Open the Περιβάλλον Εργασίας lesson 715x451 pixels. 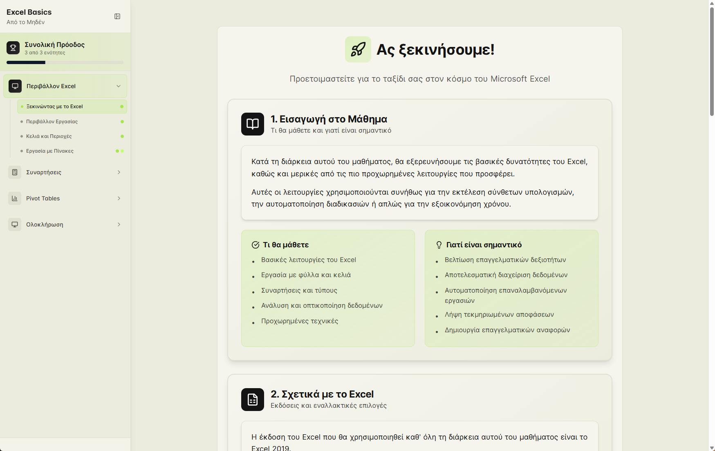(x=52, y=122)
